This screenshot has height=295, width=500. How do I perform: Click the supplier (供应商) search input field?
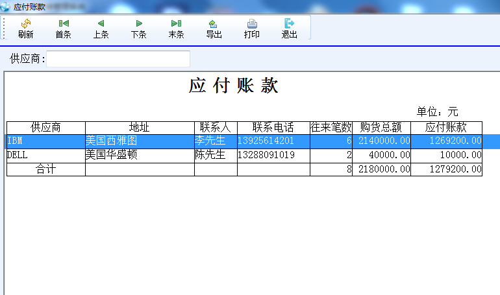point(118,59)
